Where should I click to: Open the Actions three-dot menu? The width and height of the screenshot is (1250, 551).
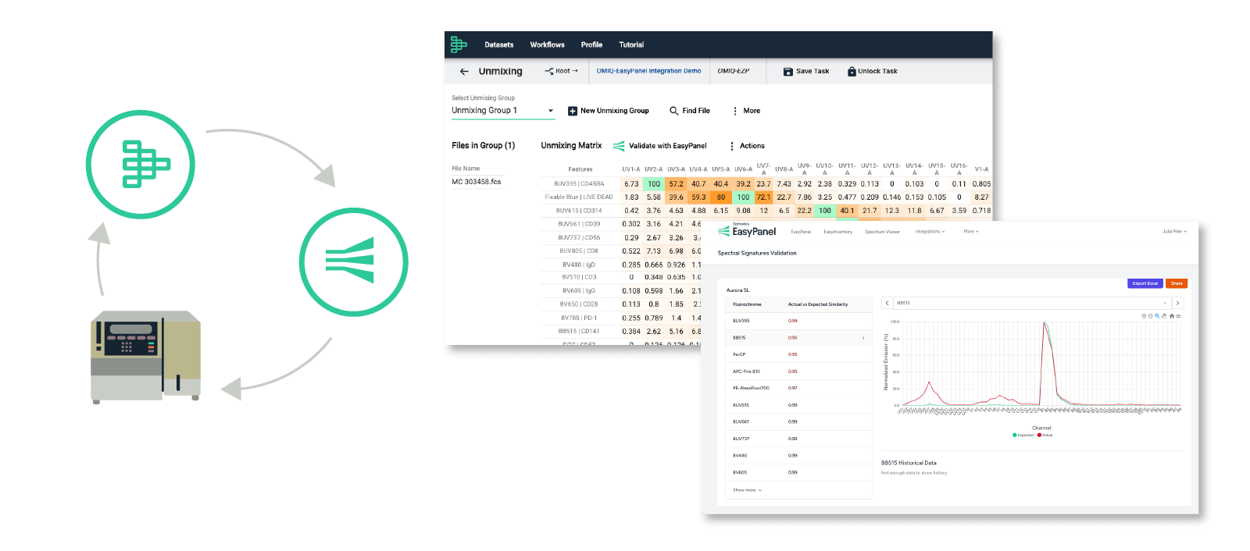[732, 146]
